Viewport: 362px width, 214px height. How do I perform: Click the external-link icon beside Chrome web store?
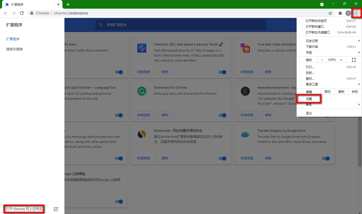56,209
